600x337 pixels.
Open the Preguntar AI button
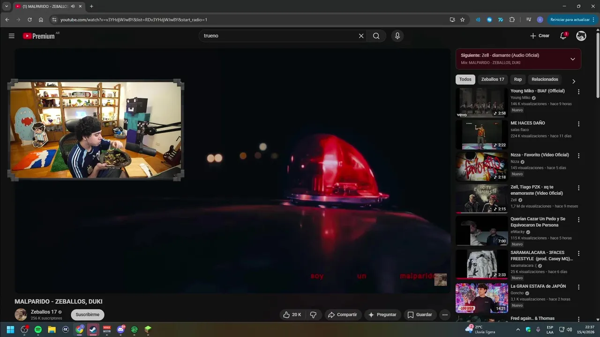[382, 315]
